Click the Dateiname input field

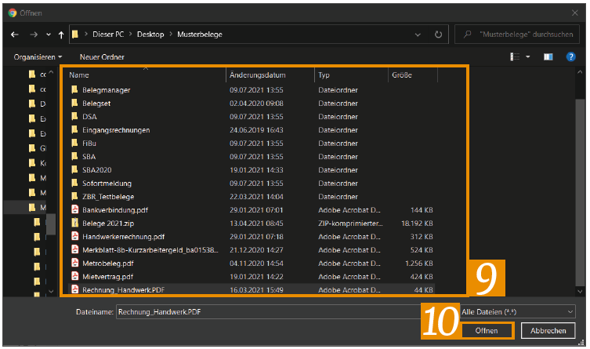(x=269, y=311)
